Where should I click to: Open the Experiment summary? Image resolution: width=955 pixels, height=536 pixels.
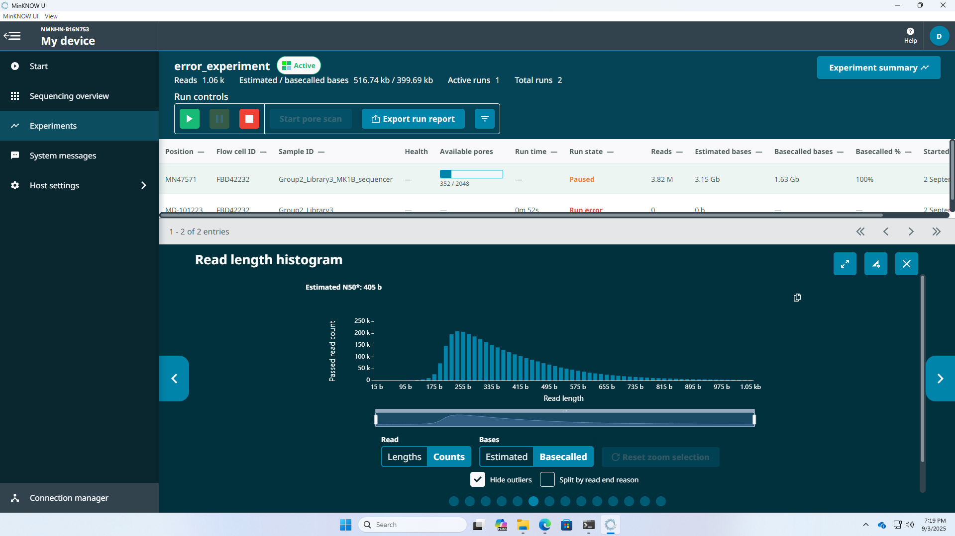coord(878,68)
